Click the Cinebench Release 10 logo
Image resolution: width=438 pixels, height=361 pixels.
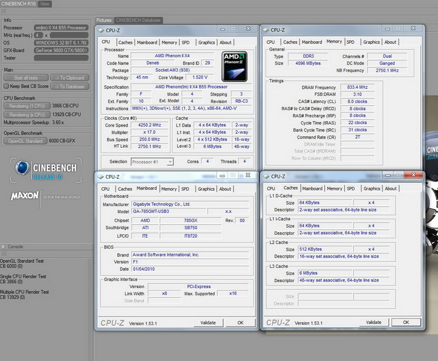pyautogui.click(x=44, y=171)
